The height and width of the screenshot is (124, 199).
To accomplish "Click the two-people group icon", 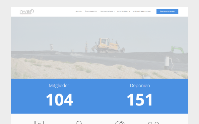I will tap(153, 123).
